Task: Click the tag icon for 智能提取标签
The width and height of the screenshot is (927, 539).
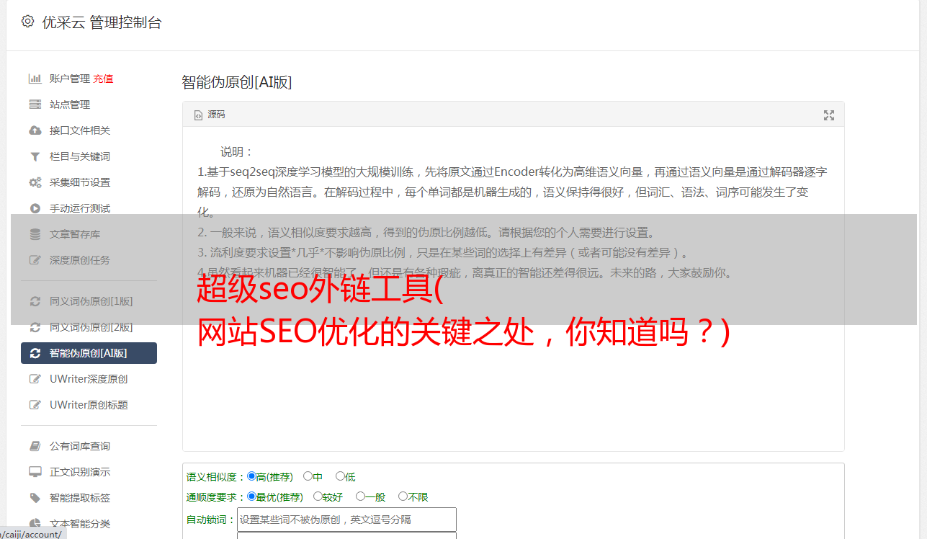Action: coord(35,498)
